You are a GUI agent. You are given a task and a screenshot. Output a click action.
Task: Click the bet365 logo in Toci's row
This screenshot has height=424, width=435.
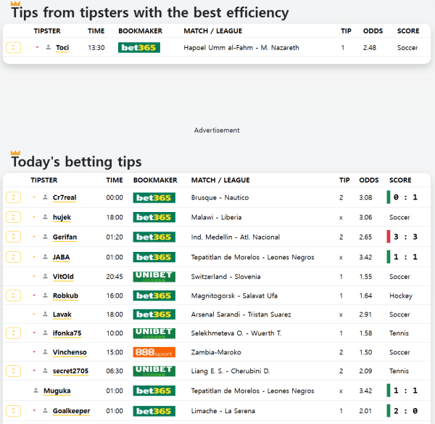pos(138,48)
